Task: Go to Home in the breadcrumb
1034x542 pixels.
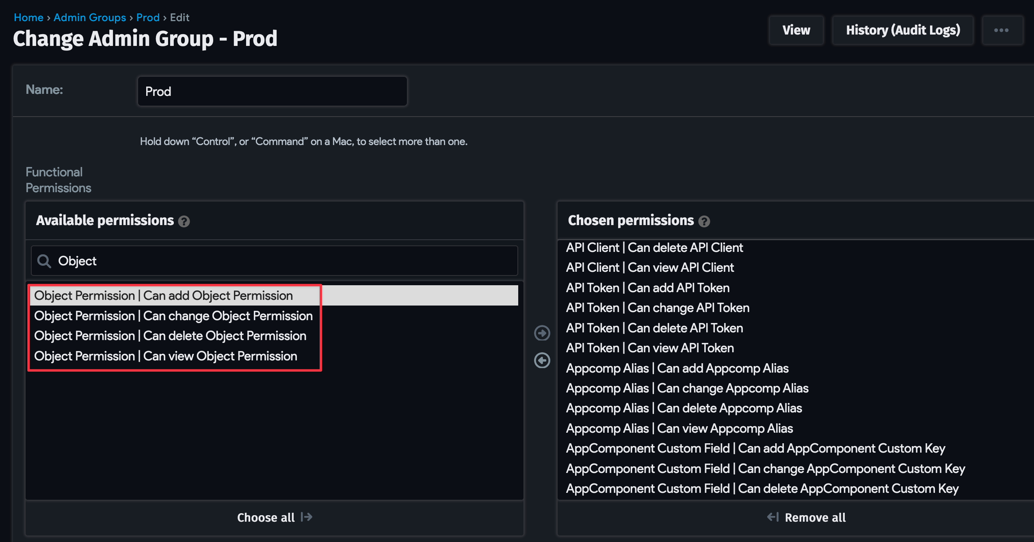Action: click(28, 17)
